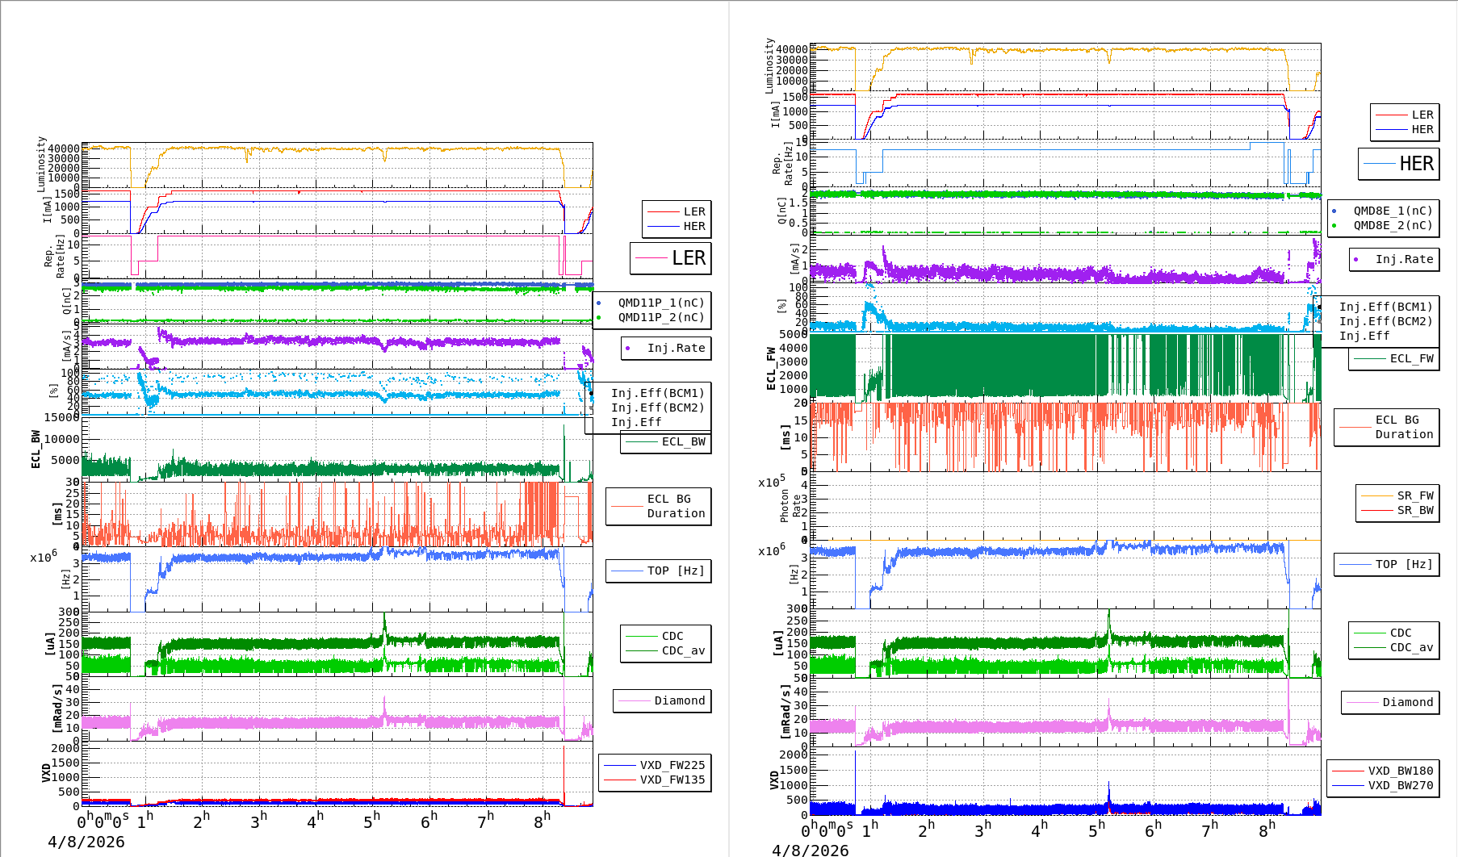Click Inj.Eff(BCM2) legend entry in right panel

click(1385, 321)
